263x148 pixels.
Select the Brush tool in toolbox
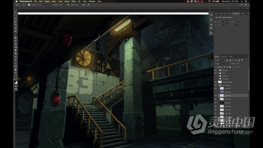tap(16, 34)
